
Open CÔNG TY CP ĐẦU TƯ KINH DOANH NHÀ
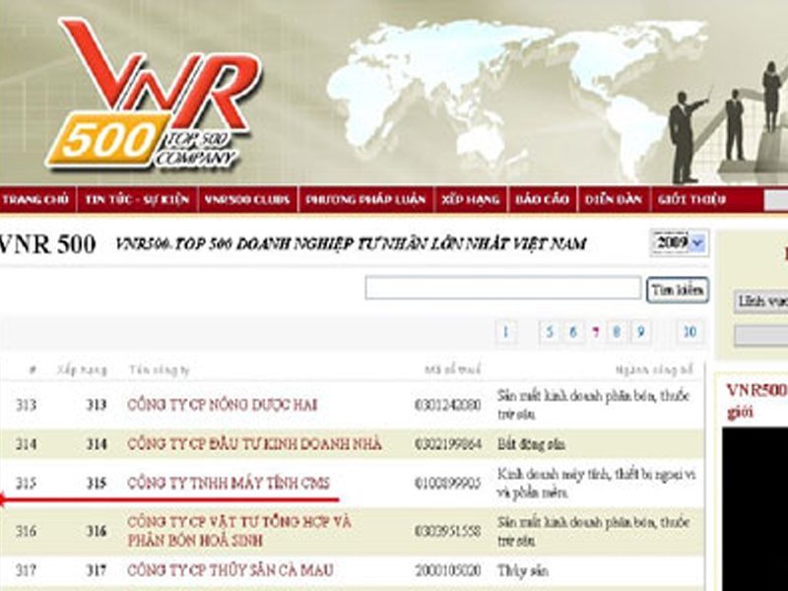[254, 444]
